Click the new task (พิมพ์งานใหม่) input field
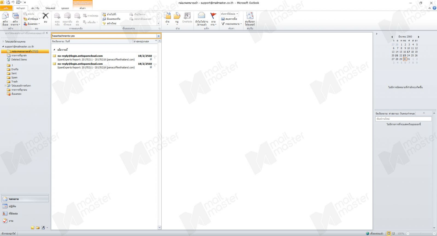 tap(403, 119)
